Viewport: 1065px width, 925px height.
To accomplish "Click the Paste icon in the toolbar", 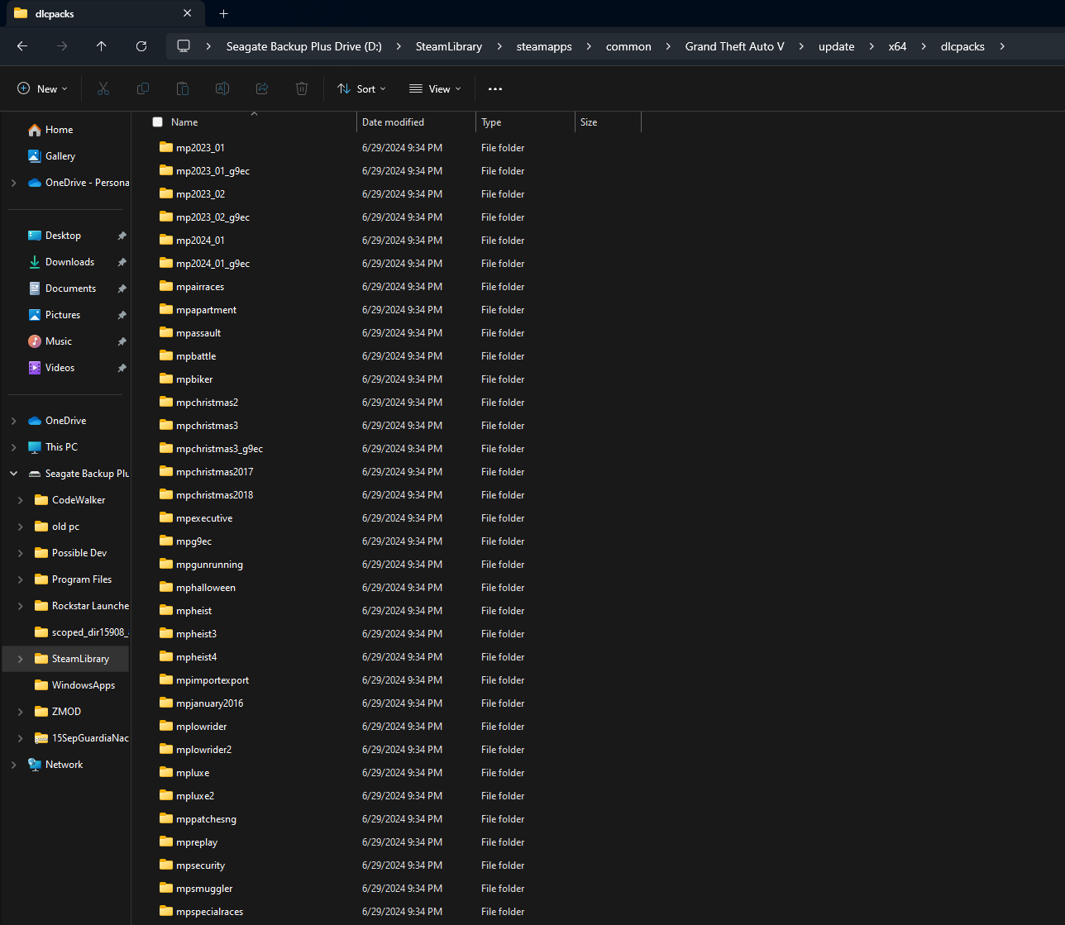I will pos(182,88).
